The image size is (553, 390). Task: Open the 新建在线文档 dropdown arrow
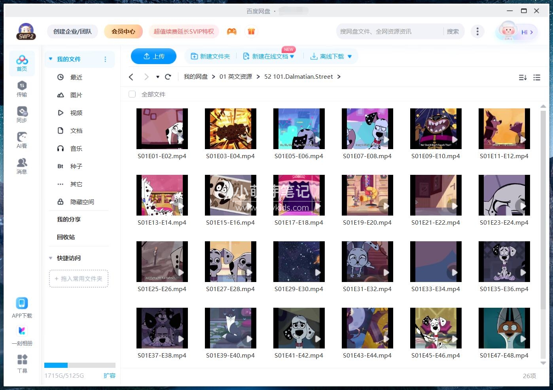coord(292,56)
